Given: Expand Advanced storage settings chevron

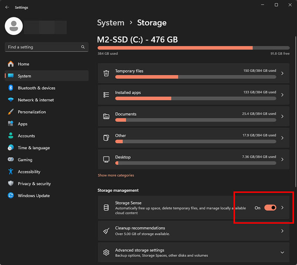Looking at the screenshot, I should click(x=282, y=252).
